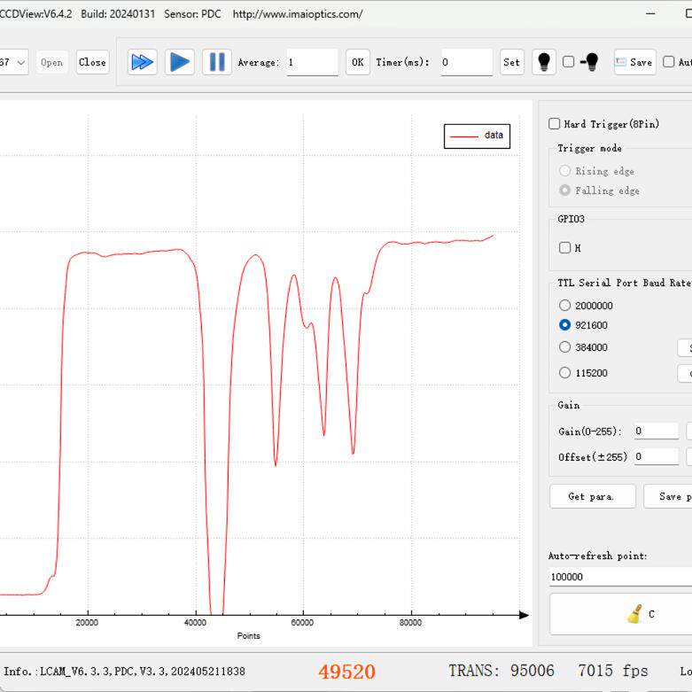
Task: Select the Falling edge trigger mode
Action: coord(564,190)
